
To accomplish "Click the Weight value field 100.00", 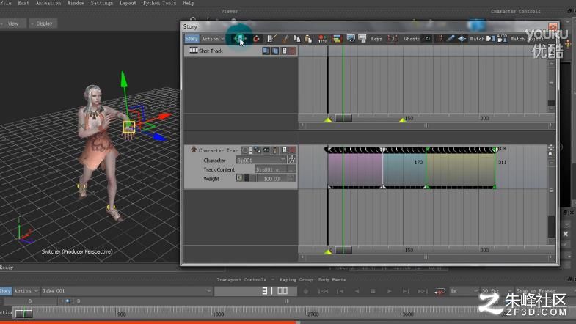I will [271, 178].
